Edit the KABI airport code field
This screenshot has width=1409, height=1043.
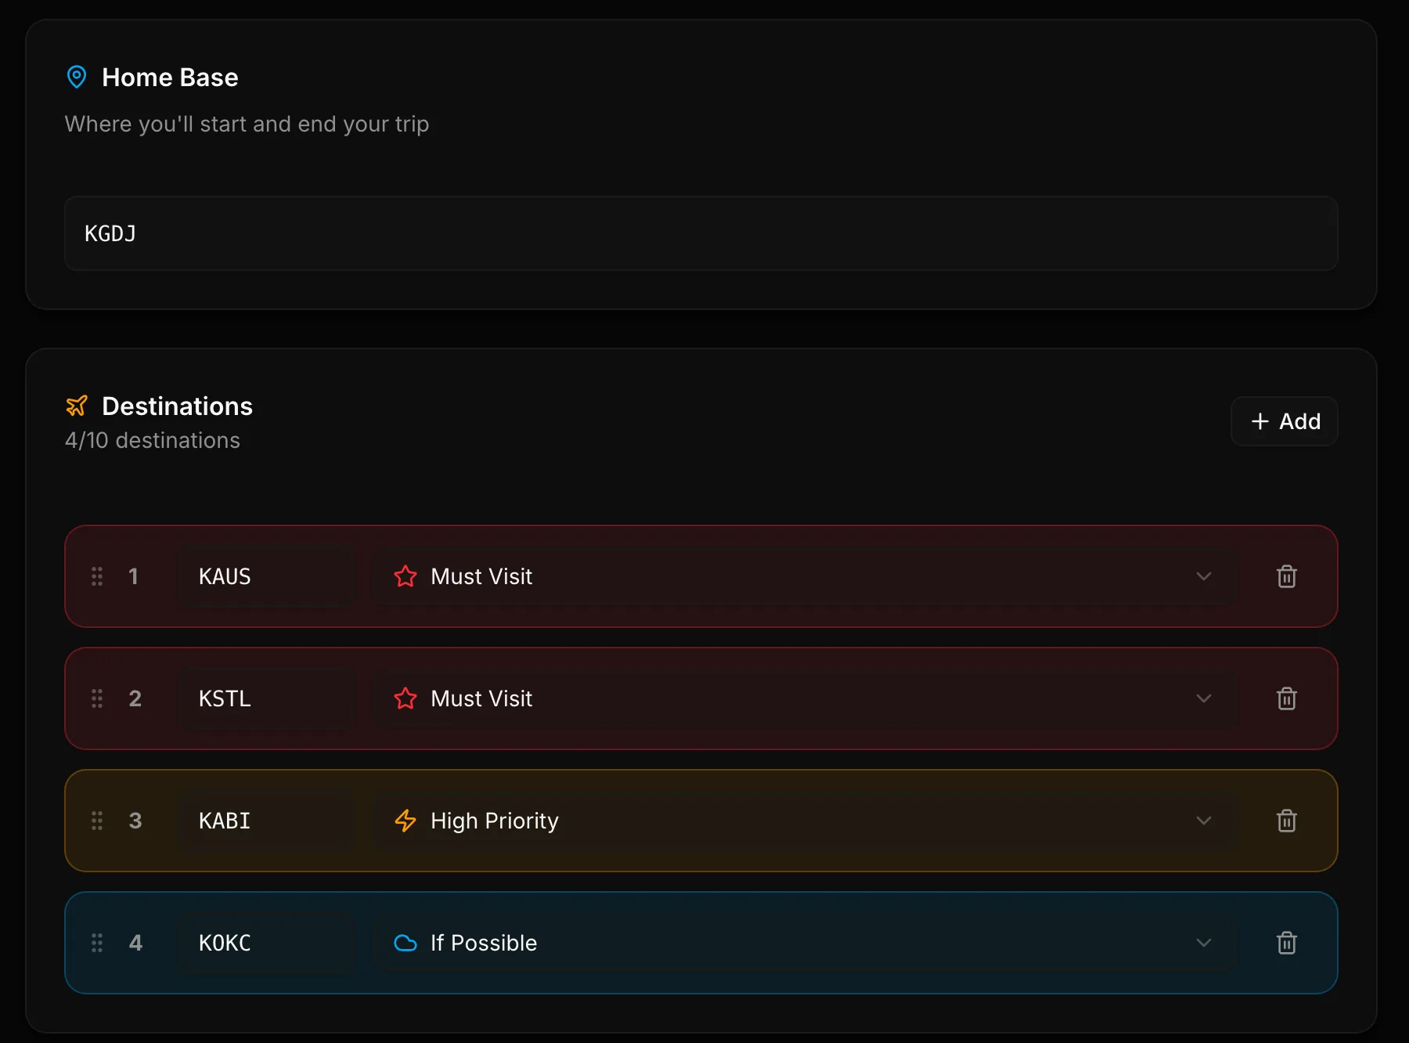pyautogui.click(x=266, y=821)
